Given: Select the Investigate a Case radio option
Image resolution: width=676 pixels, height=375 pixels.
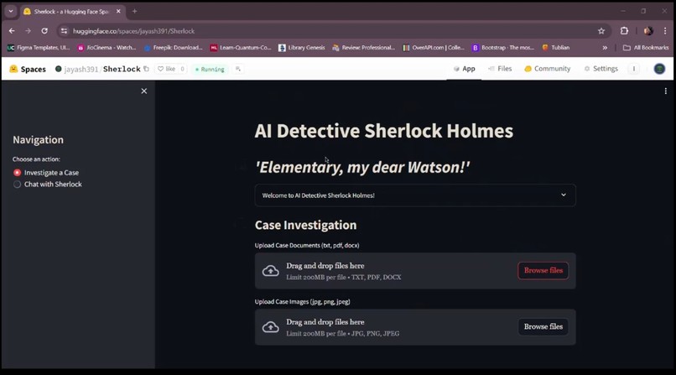Looking at the screenshot, I should (46, 173).
